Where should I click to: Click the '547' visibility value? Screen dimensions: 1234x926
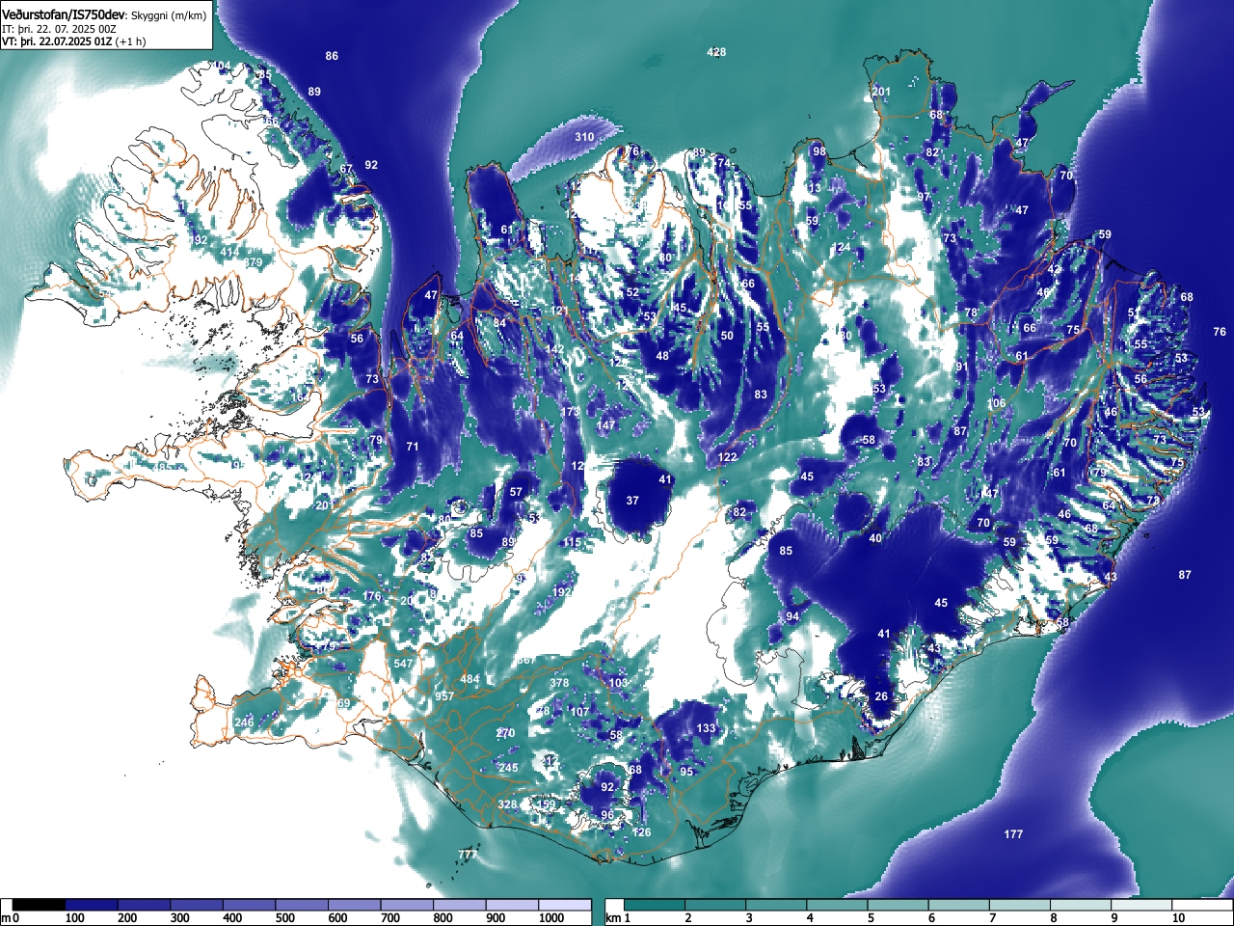click(x=403, y=664)
